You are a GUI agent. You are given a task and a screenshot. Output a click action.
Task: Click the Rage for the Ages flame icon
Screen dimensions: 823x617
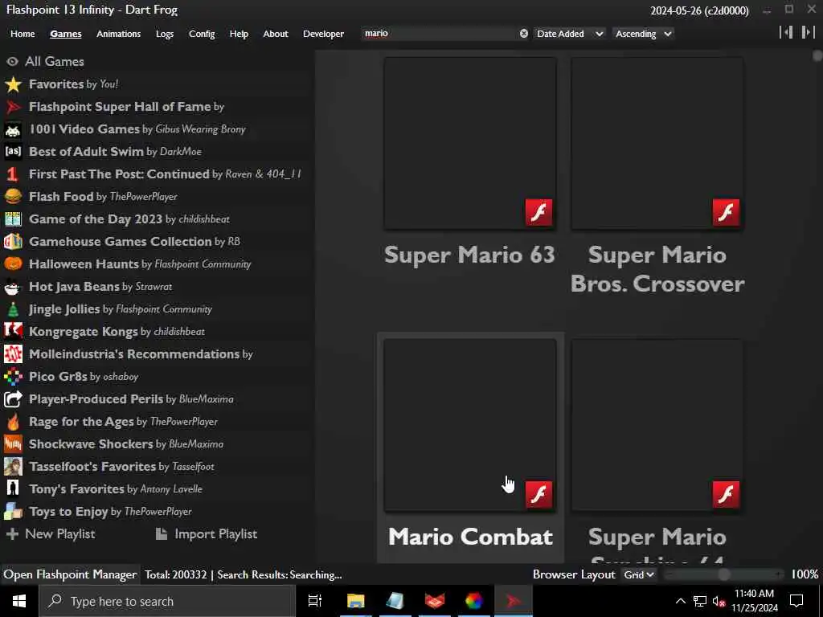pos(13,421)
